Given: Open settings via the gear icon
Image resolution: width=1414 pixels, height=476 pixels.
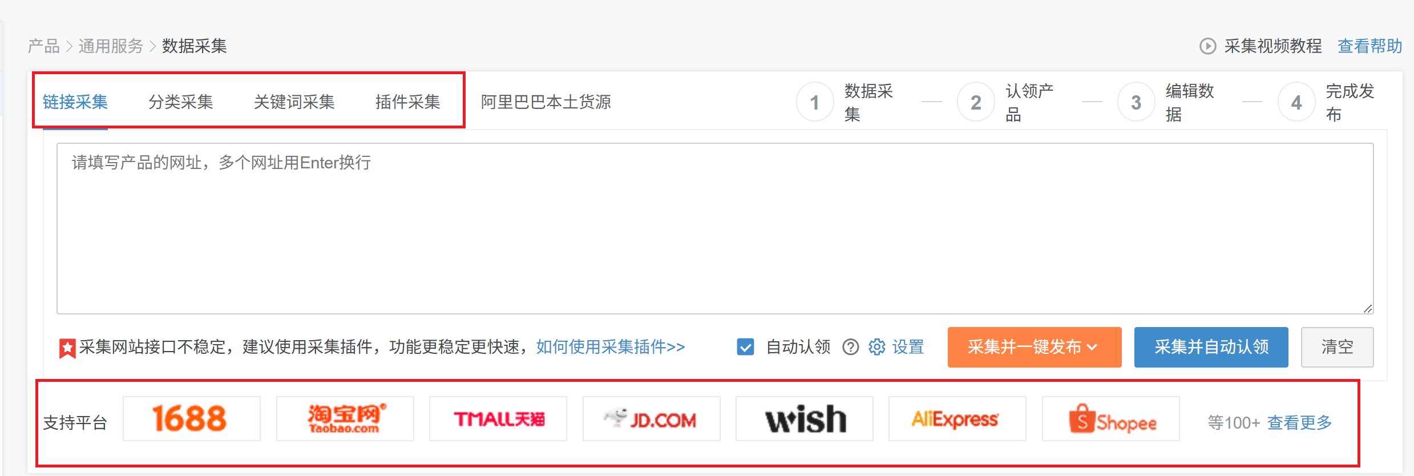Looking at the screenshot, I should [x=876, y=347].
